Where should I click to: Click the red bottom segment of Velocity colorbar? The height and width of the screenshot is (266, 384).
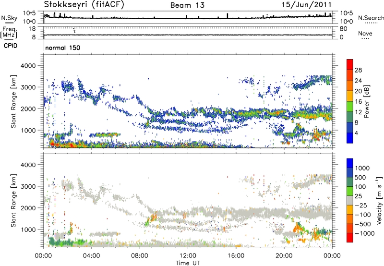pos(350,238)
